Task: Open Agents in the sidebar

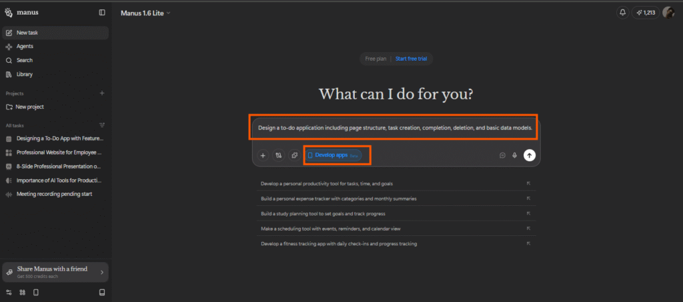Action: click(25, 46)
